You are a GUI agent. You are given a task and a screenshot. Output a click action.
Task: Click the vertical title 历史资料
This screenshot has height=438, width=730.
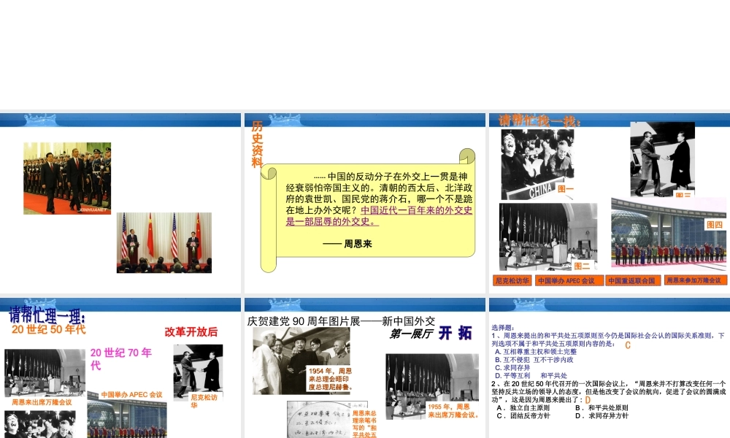point(257,144)
